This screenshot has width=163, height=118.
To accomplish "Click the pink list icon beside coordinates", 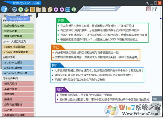I will 148,9.
